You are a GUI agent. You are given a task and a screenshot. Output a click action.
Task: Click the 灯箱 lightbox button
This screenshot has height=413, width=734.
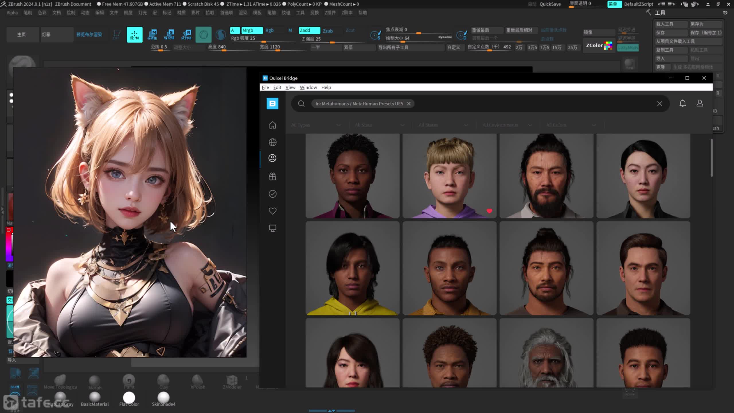[57, 35]
